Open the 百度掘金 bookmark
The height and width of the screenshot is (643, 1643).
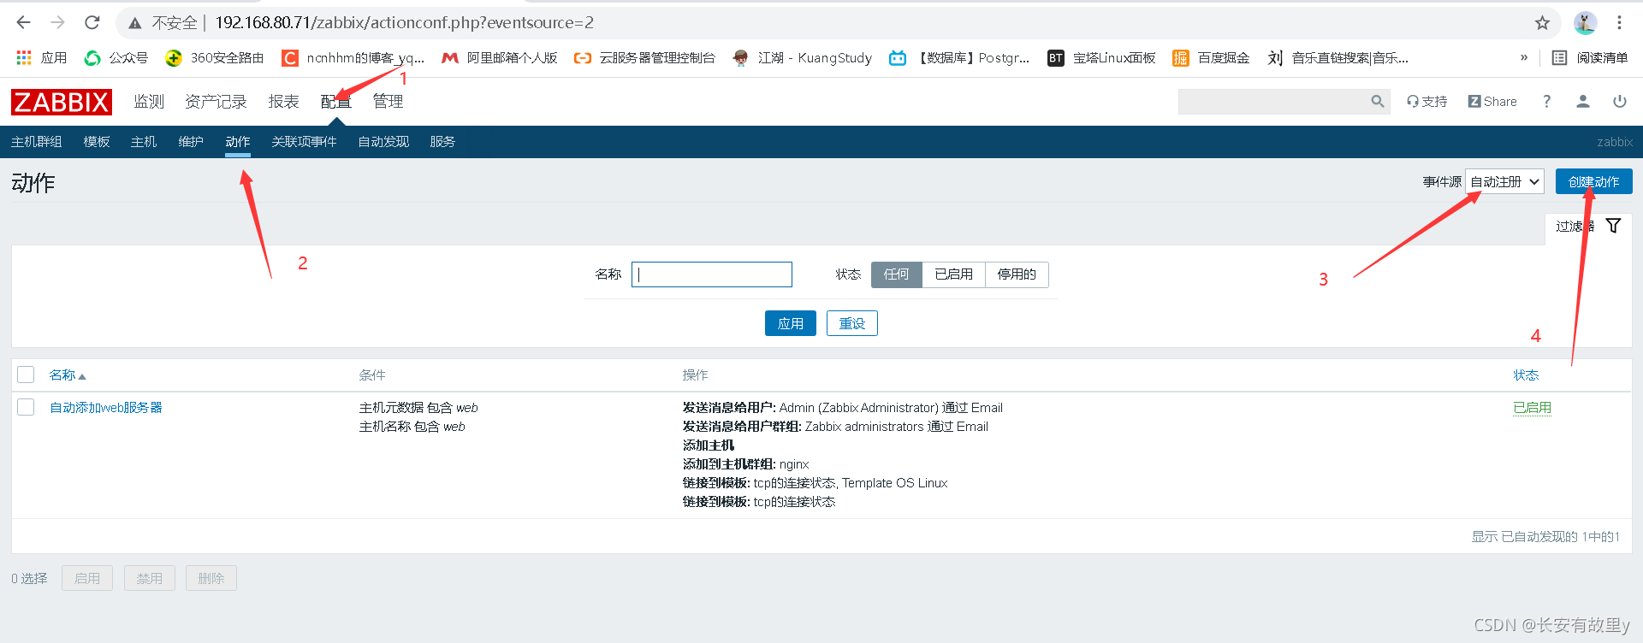[1211, 57]
